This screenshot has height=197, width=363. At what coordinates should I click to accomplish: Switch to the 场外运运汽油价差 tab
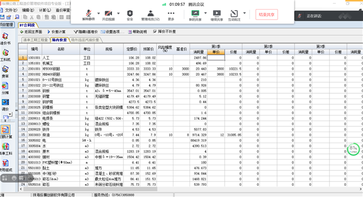click(85, 40)
